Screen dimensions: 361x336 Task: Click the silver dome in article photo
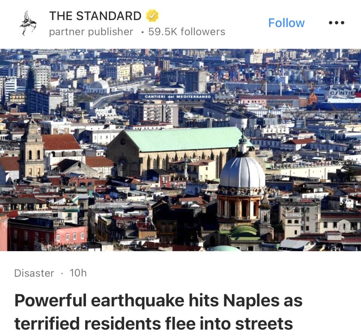click(242, 172)
